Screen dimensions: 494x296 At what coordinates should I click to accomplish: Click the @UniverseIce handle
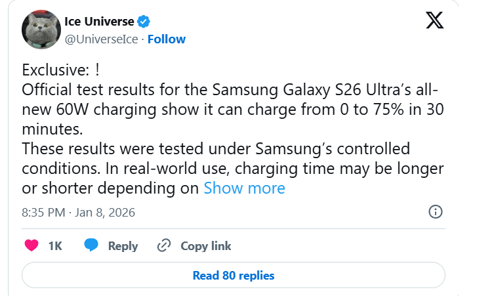click(102, 39)
